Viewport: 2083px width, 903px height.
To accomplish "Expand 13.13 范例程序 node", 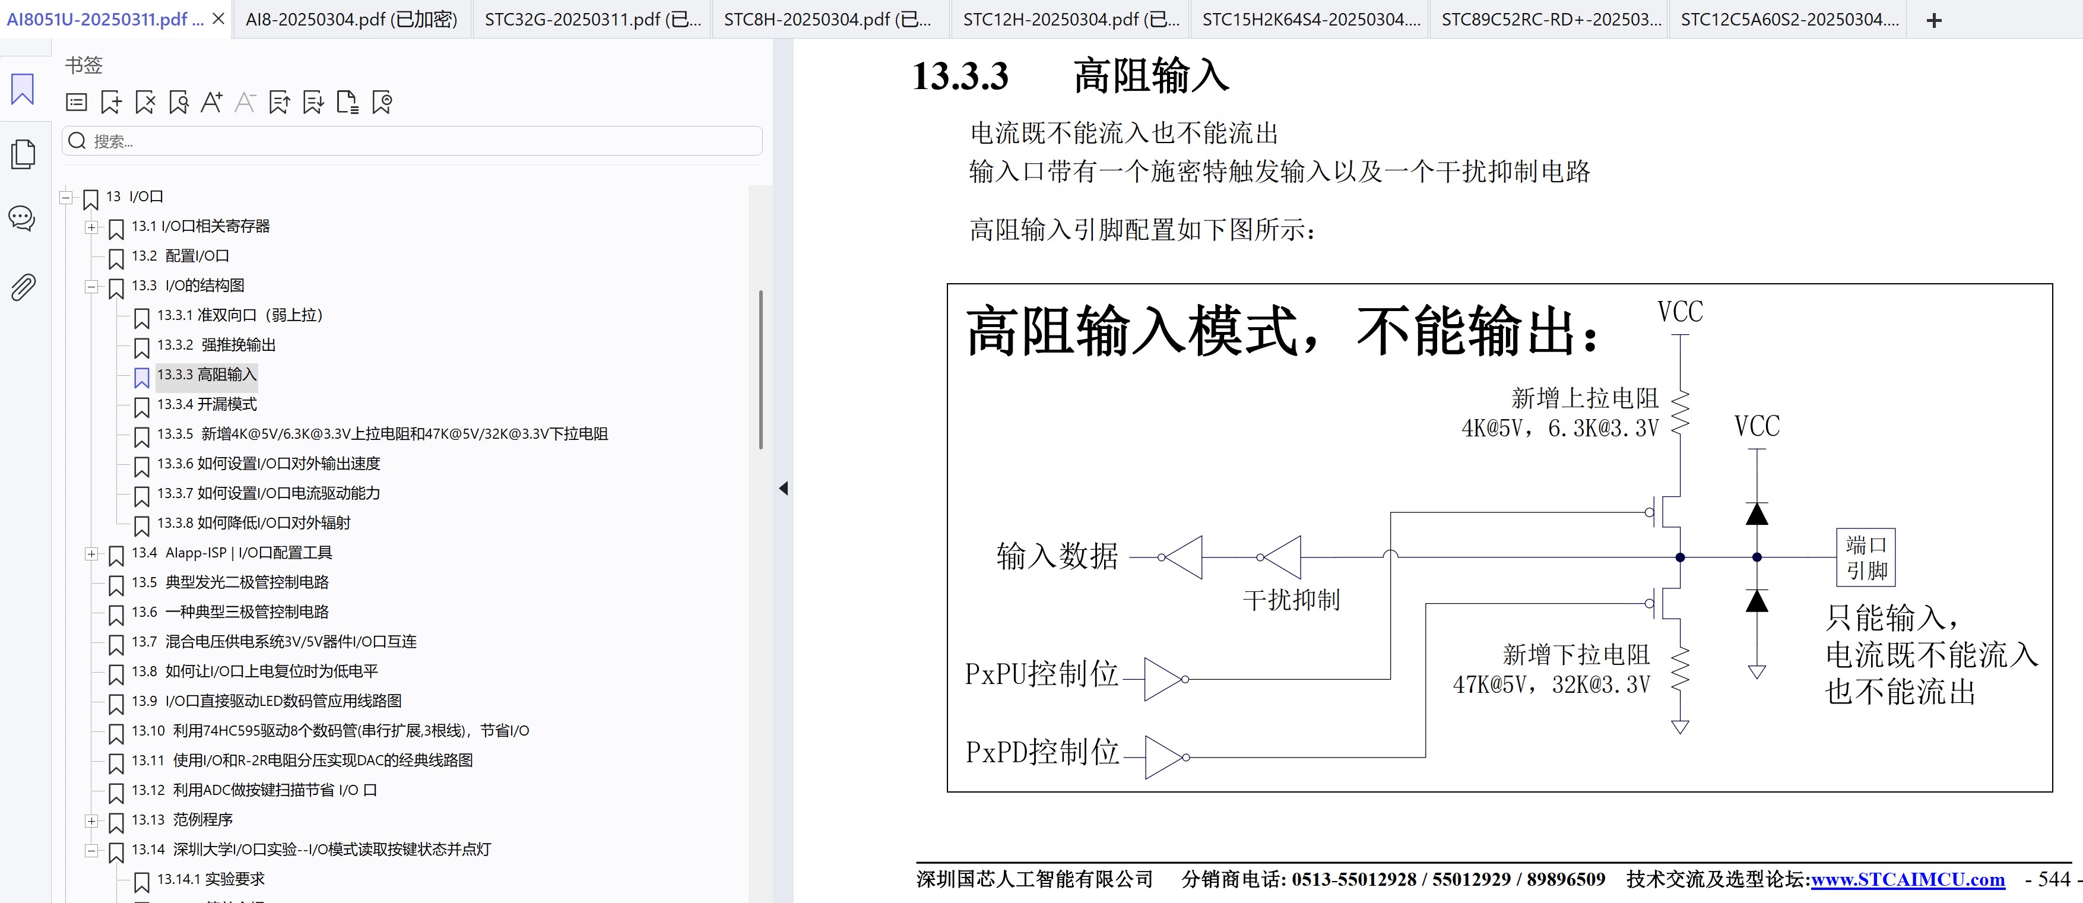I will [91, 820].
